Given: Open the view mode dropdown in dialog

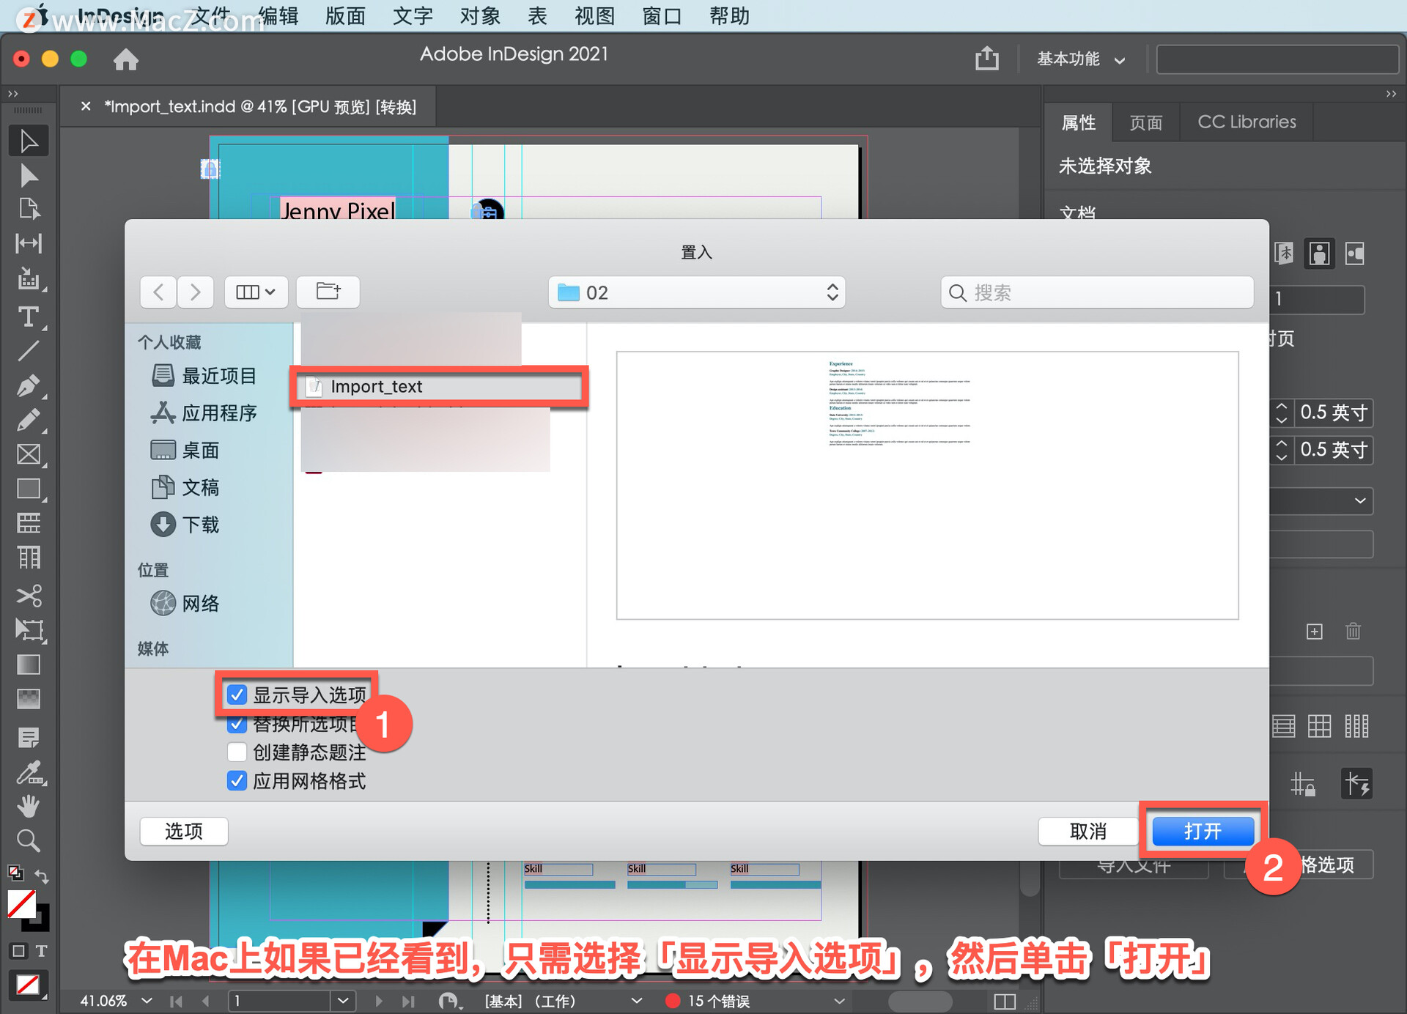Looking at the screenshot, I should [x=255, y=292].
